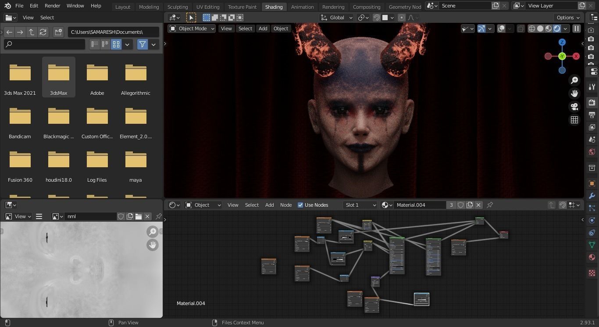Expand the file browser filter settings arrow
599x327 pixels.
pos(153,44)
